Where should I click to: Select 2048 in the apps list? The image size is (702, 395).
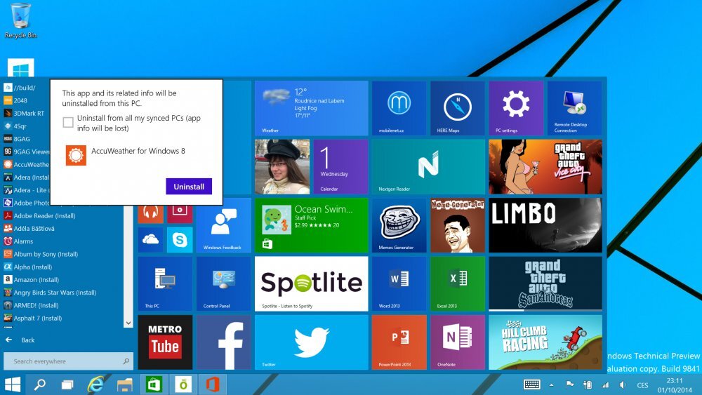pos(15,100)
